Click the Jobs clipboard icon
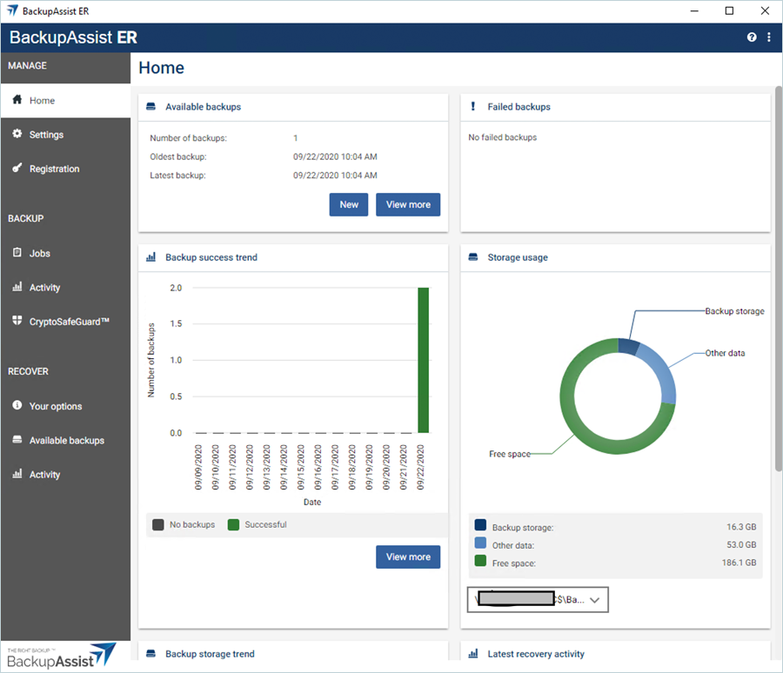 [17, 253]
